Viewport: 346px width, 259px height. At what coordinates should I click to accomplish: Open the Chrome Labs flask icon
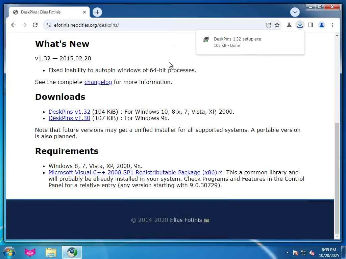tap(289, 25)
